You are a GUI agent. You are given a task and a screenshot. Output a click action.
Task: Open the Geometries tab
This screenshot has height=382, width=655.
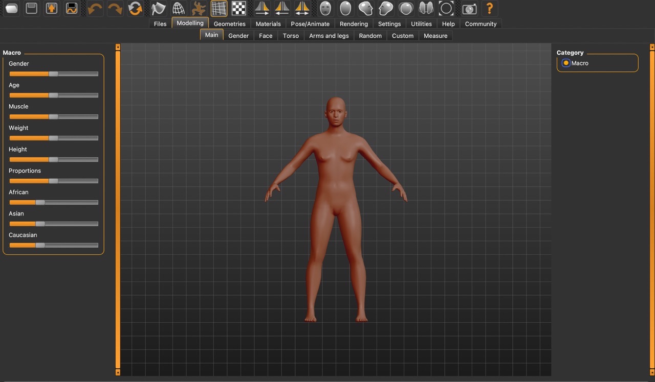(x=229, y=24)
